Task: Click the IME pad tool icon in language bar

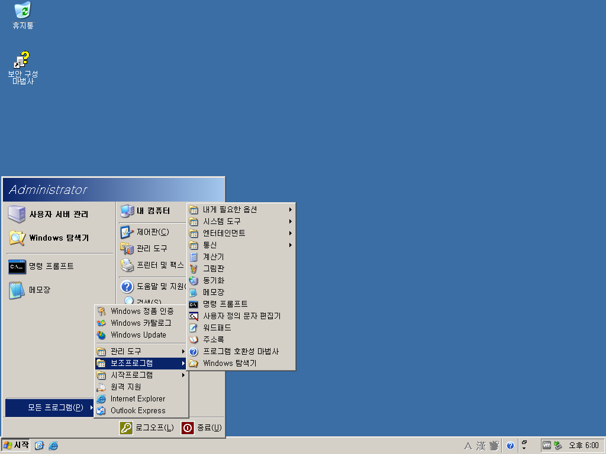Action: (494, 446)
